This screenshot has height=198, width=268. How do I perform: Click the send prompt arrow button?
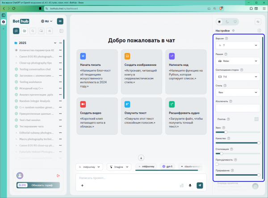click(x=200, y=185)
